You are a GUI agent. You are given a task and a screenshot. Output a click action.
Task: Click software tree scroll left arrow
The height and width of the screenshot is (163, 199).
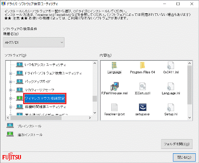8,118
